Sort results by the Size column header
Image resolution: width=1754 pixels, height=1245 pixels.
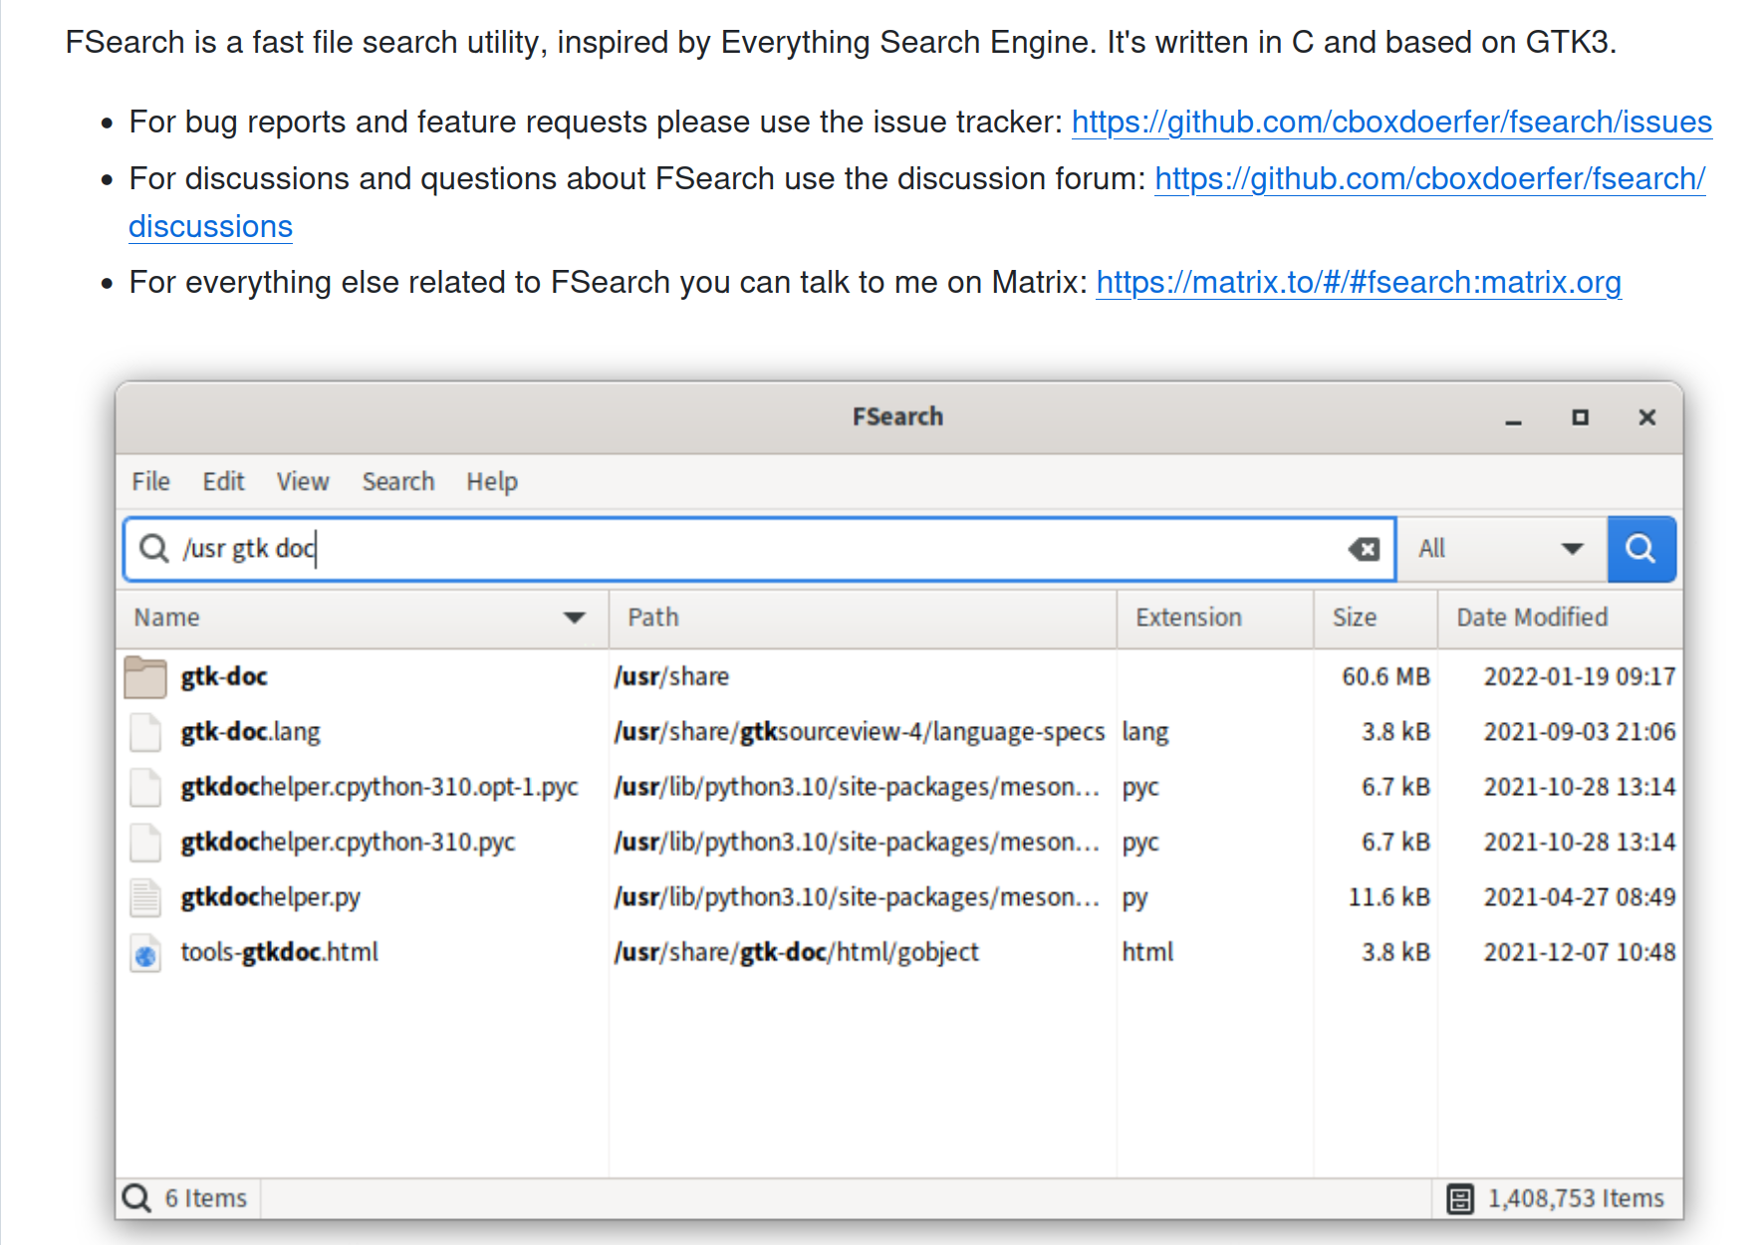tap(1376, 618)
